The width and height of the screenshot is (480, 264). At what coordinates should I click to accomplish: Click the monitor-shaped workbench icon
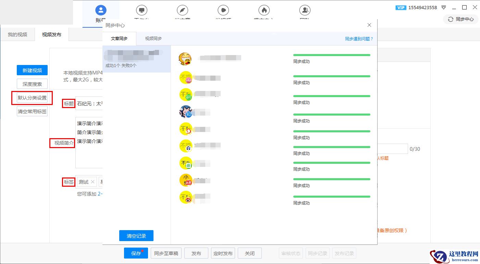coord(141,10)
